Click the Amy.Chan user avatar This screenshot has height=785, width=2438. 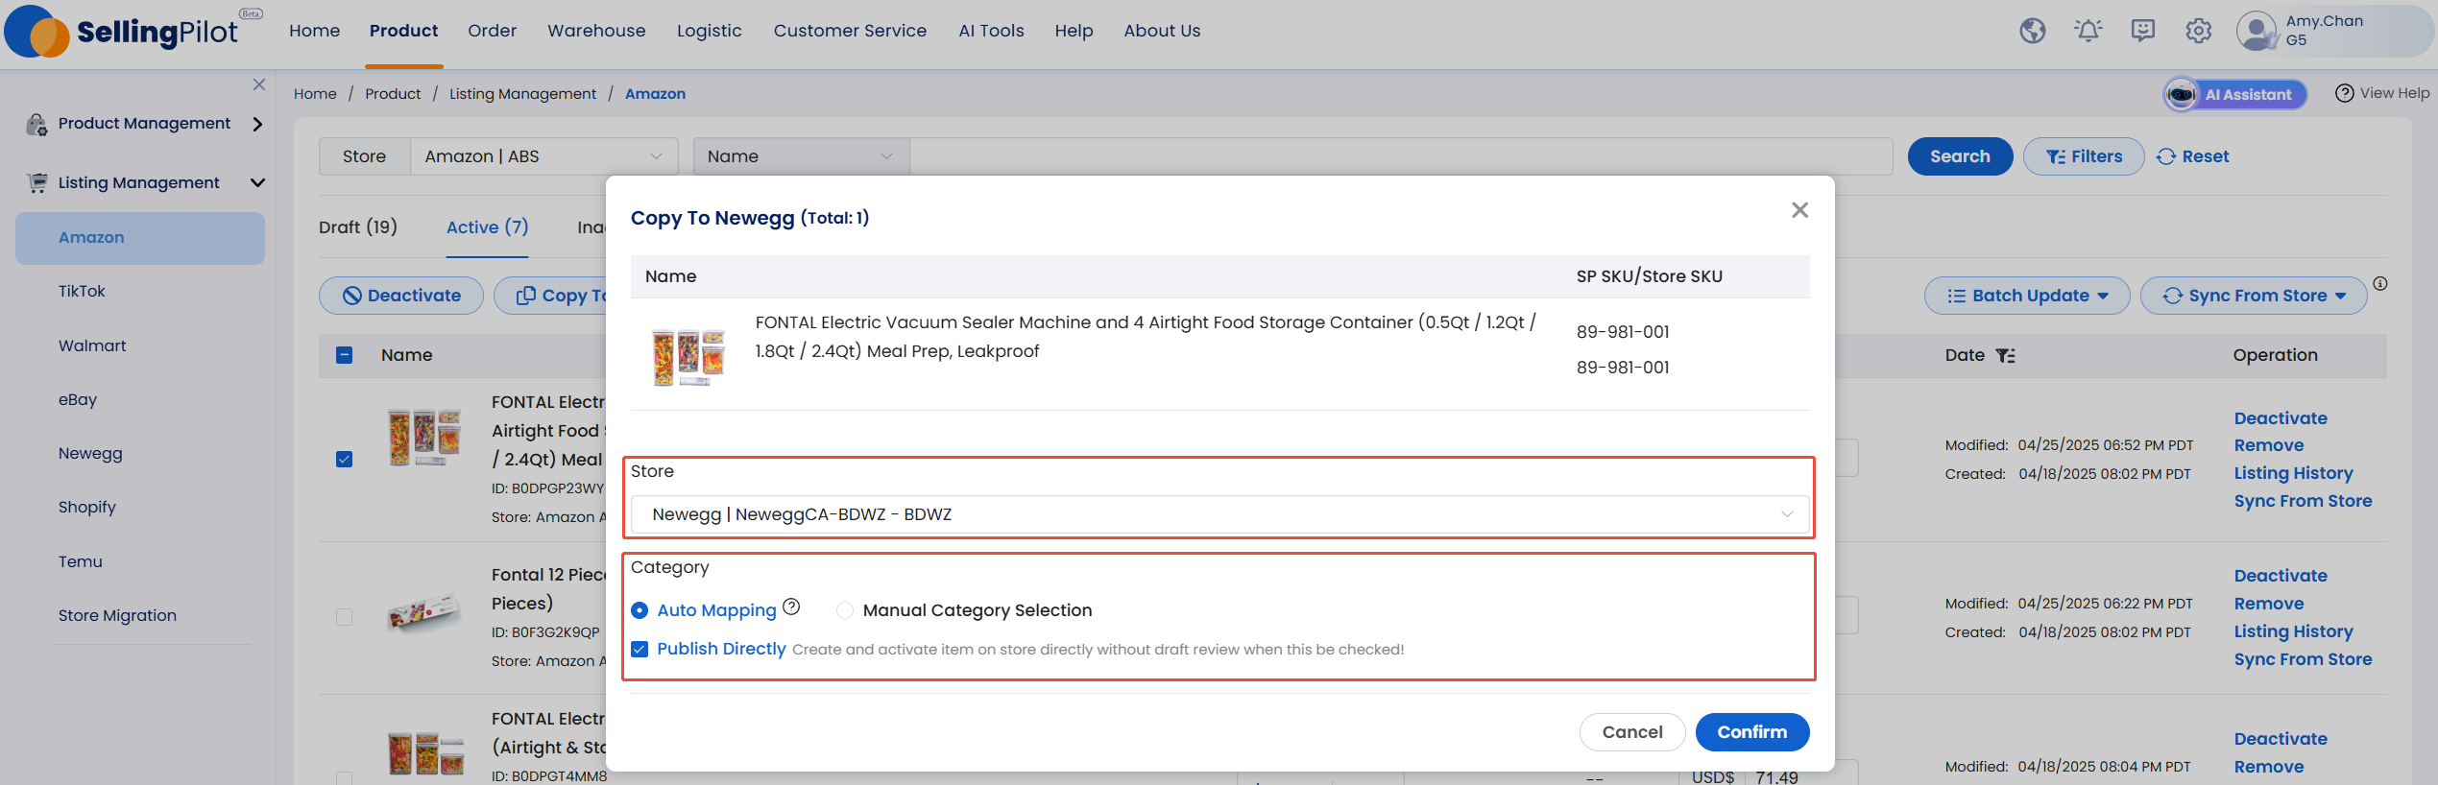[2257, 31]
